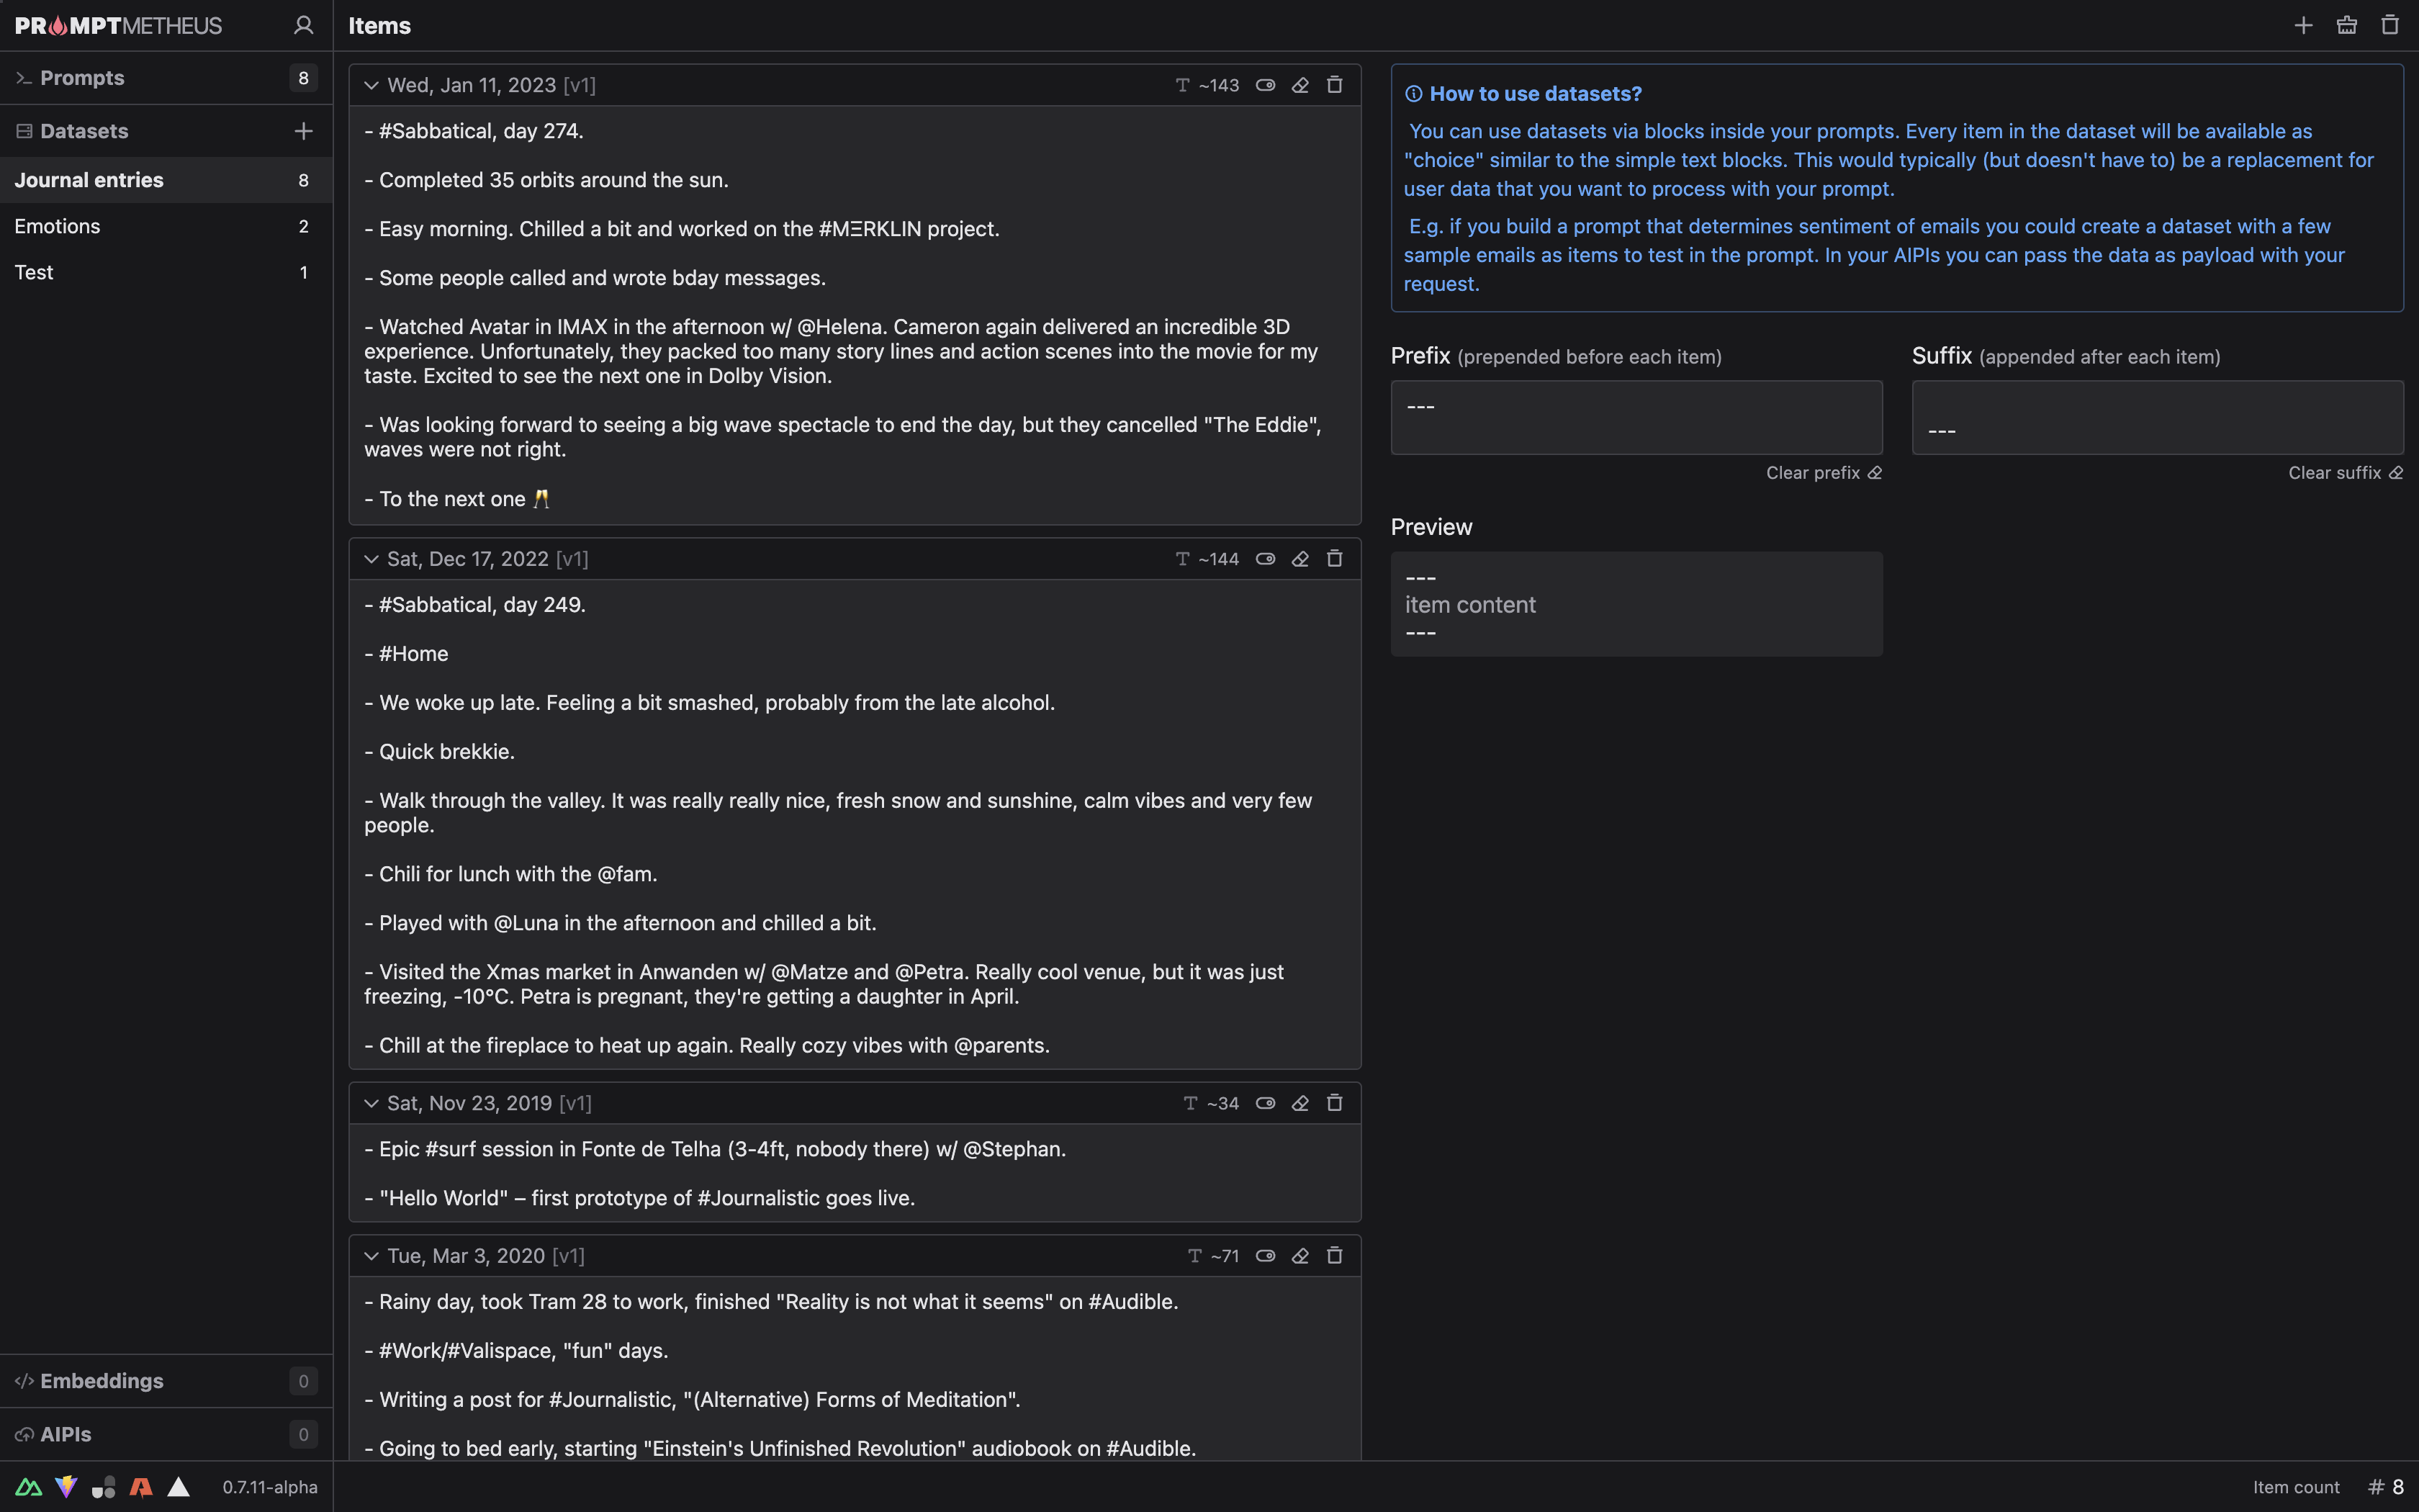
Task: Collapse the Sat, Nov 23, 2019 entry
Action: click(x=371, y=1103)
